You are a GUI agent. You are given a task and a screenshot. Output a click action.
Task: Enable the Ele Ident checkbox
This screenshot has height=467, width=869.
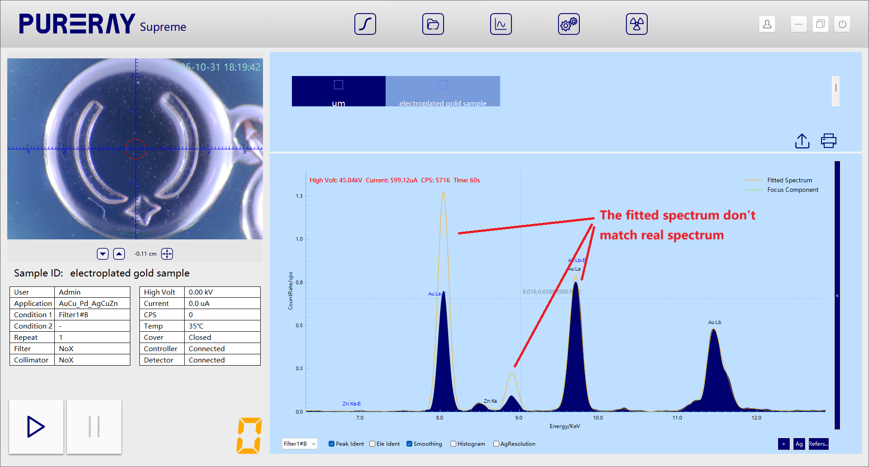[x=372, y=444]
